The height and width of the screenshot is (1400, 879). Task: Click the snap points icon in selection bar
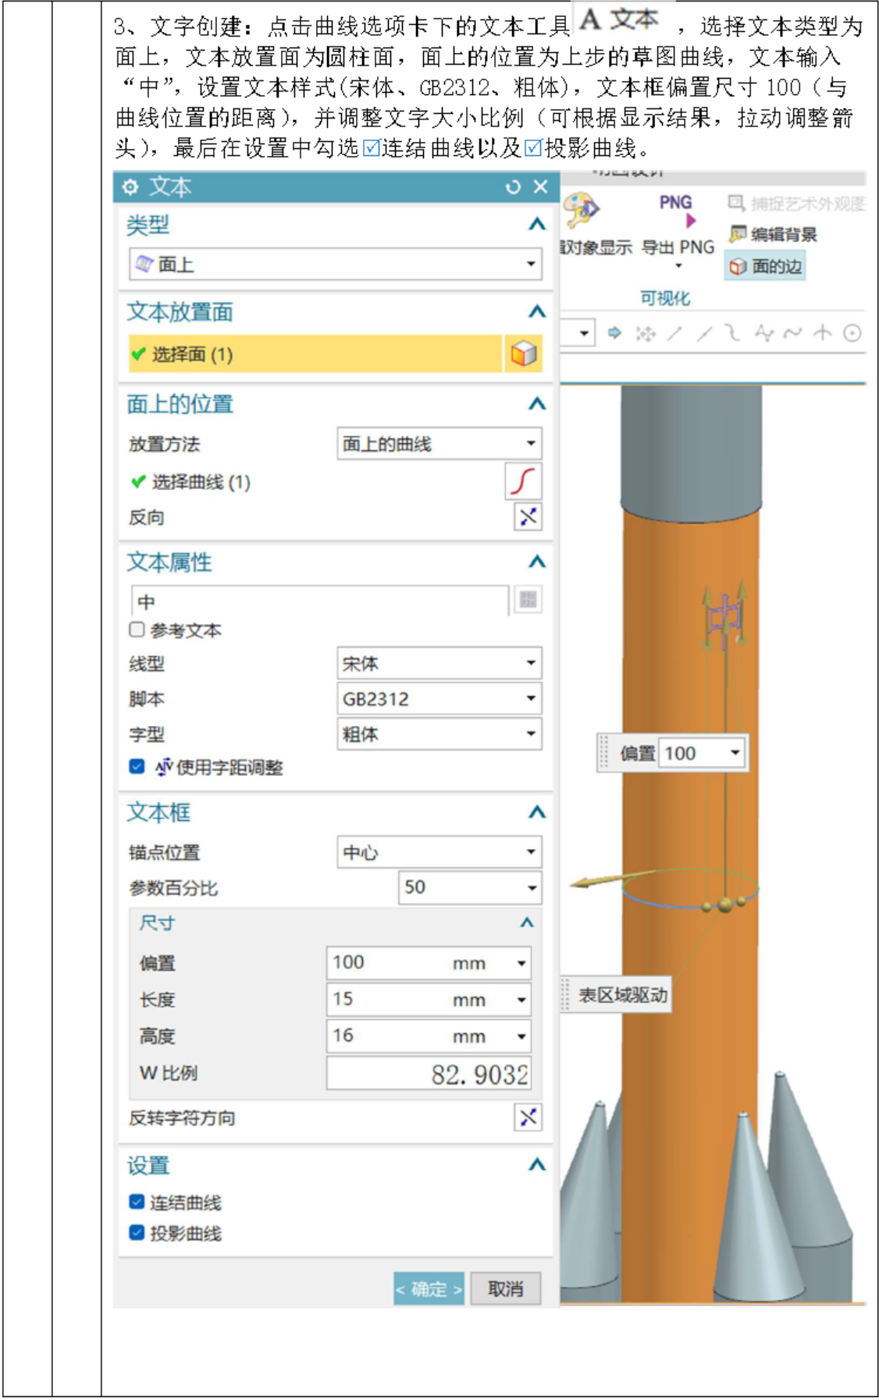click(x=646, y=334)
